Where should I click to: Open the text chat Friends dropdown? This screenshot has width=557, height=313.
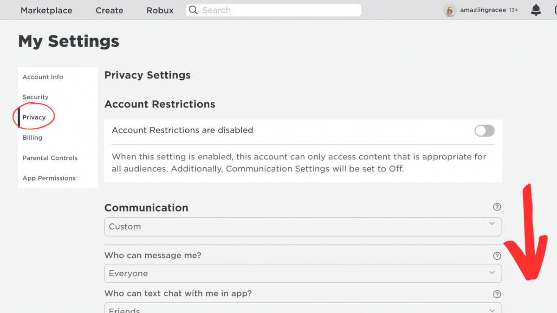coord(303,309)
